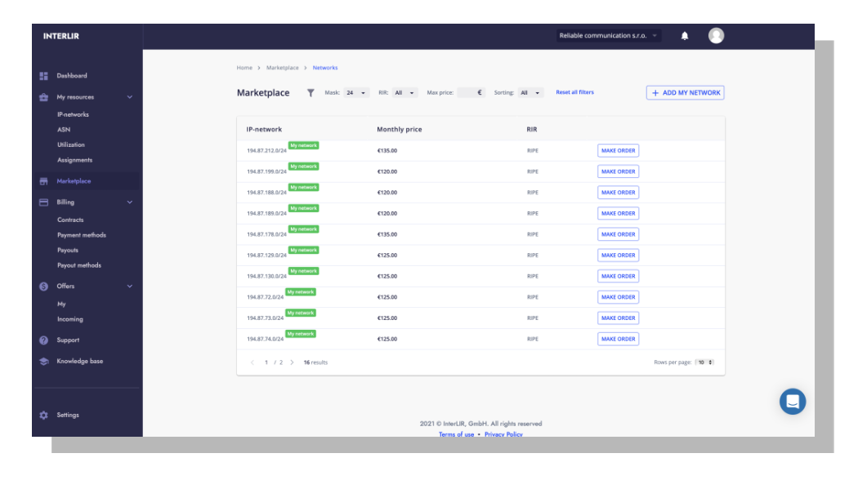
Task: Open notifications bell
Action: (x=685, y=36)
